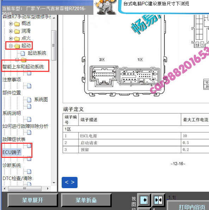Click the 起动系统 document icon

tap(23, 53)
